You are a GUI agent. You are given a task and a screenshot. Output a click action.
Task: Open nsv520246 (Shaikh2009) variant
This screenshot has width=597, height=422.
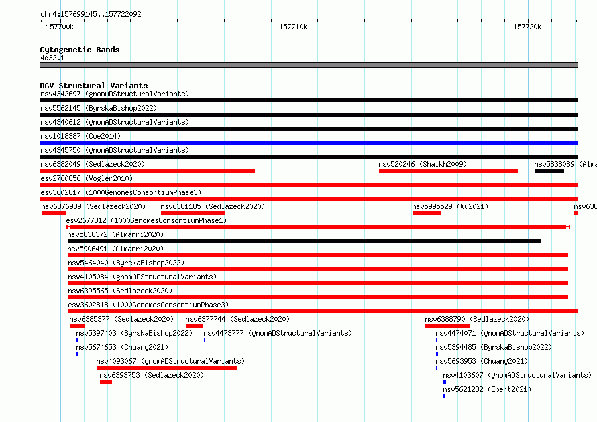423,164
